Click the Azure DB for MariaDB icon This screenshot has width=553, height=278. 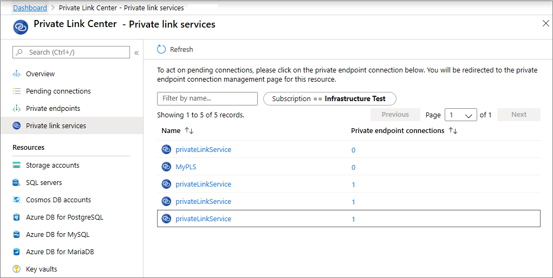pyautogui.click(x=16, y=252)
